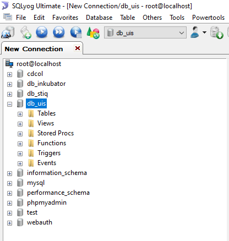Select the root@localhost server node
The height and width of the screenshot is (241, 229).
[x=39, y=64]
